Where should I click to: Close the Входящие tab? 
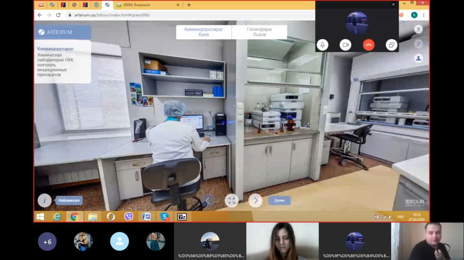[178, 5]
